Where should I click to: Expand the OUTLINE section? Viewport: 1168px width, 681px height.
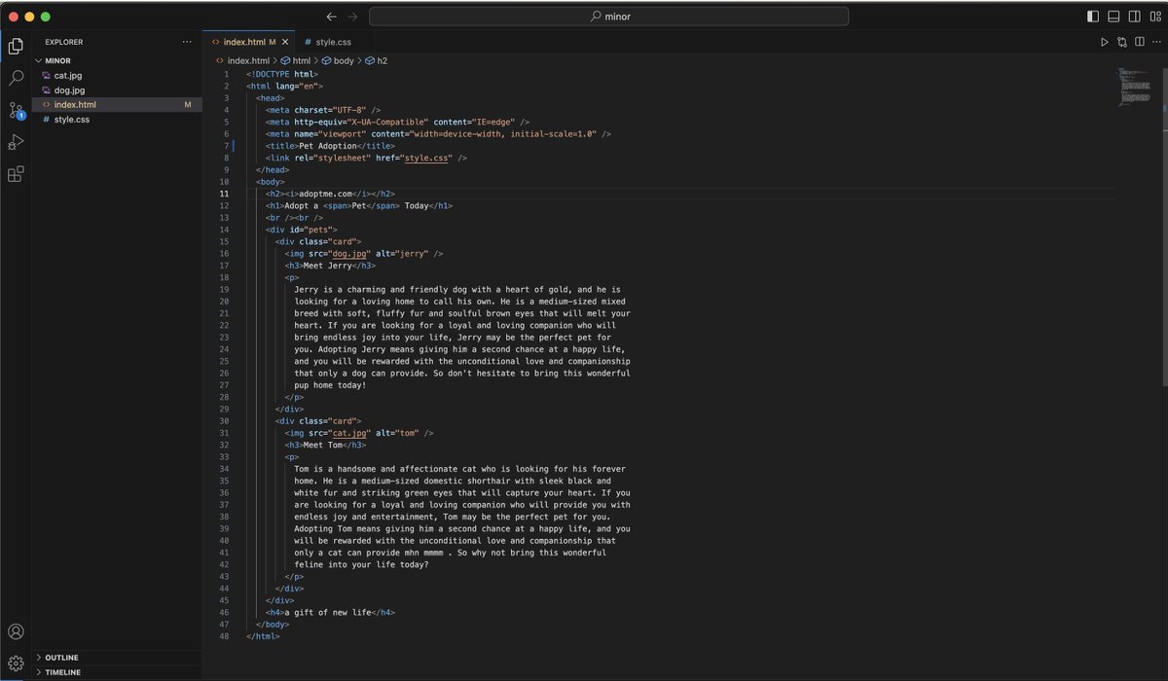117,658
